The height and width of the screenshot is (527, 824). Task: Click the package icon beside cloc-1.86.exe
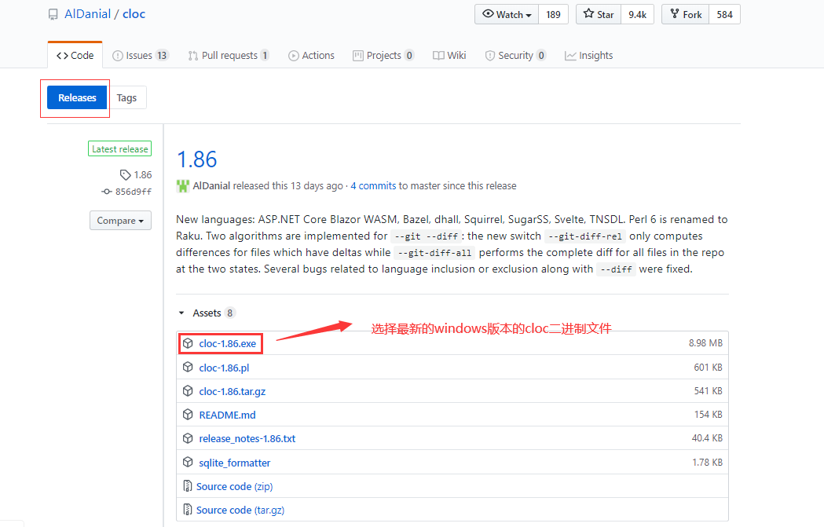[187, 343]
